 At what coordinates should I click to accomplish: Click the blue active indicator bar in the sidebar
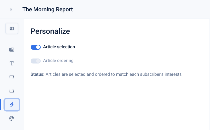1,104
